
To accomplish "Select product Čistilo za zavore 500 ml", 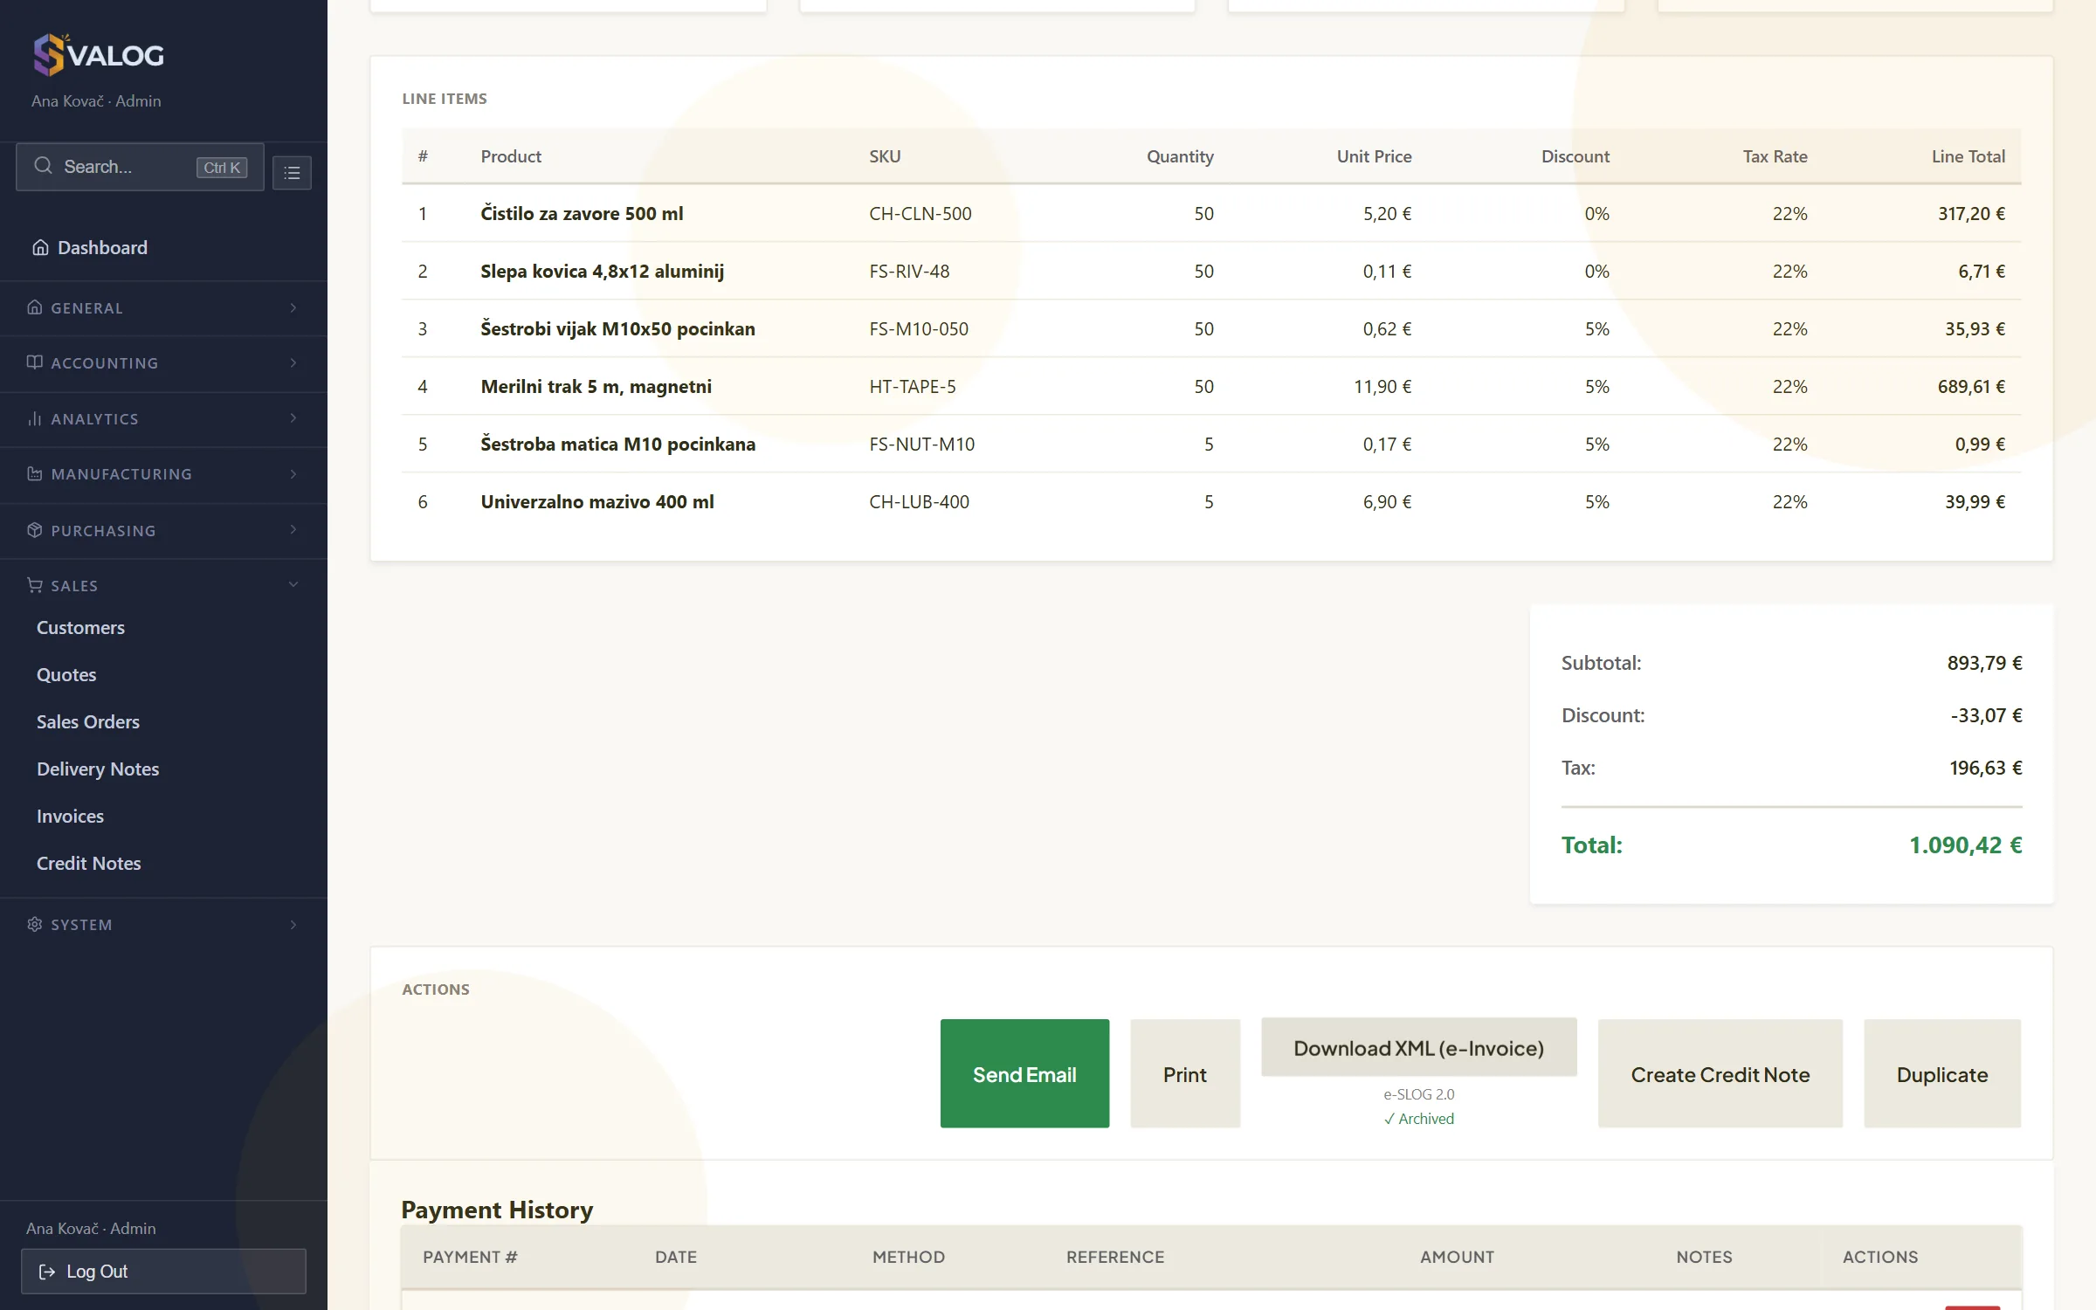I will (x=582, y=213).
